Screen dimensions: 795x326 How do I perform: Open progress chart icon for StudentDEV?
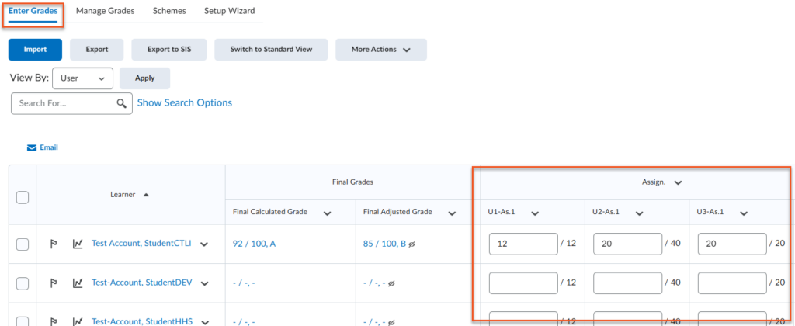78,283
